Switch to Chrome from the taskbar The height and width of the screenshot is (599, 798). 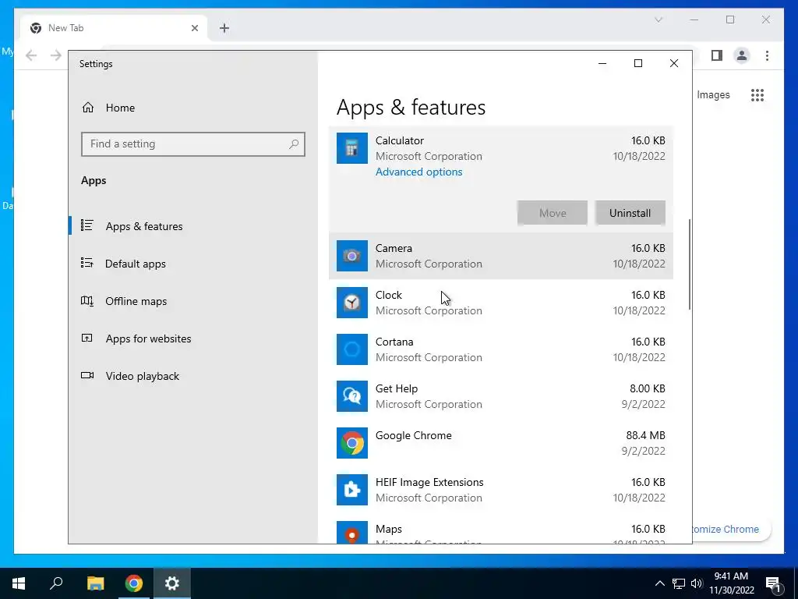point(134,583)
